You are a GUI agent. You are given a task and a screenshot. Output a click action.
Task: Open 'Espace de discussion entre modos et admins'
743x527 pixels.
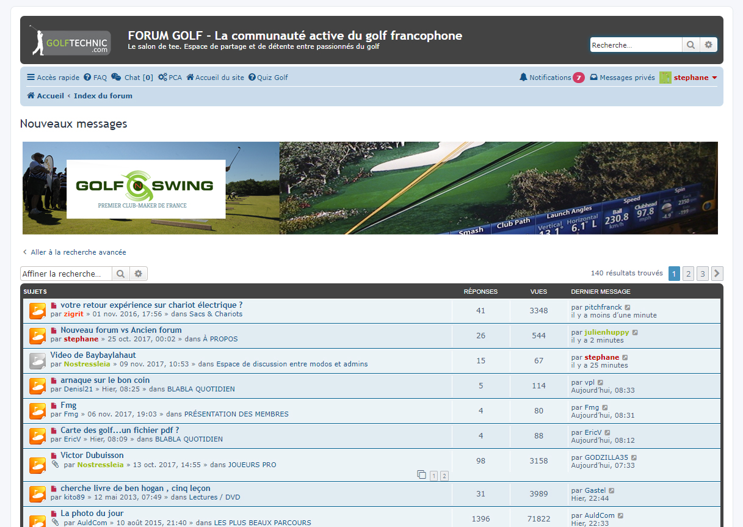click(x=292, y=365)
